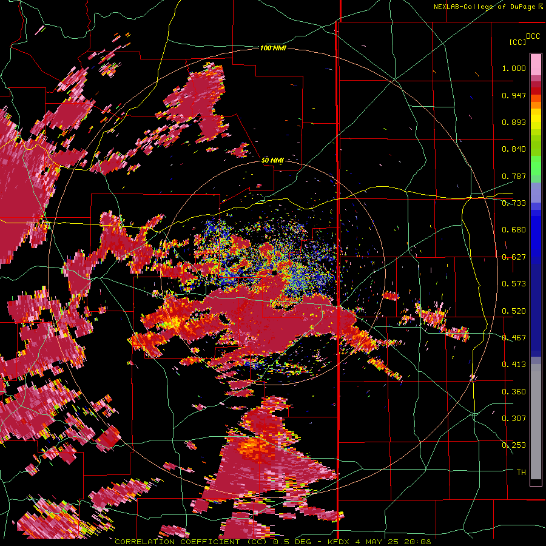The height and width of the screenshot is (546, 546).
Task: Click the [CC] legend unit label
Action: [518, 42]
